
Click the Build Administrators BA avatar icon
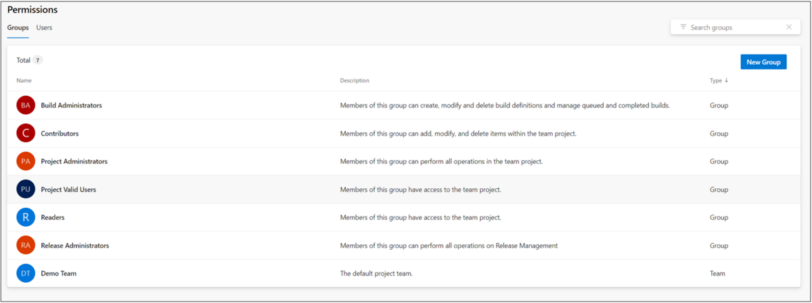pos(26,105)
